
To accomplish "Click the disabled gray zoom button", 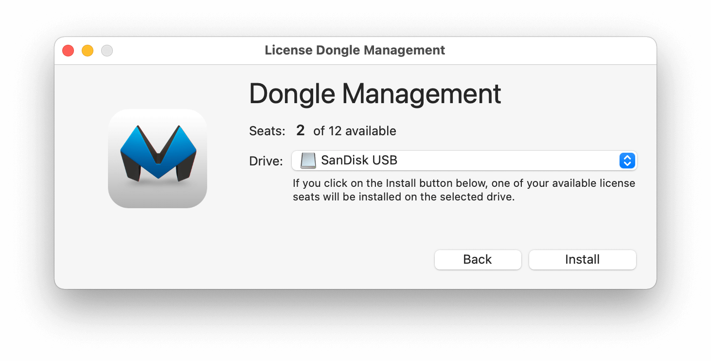I will pos(107,50).
